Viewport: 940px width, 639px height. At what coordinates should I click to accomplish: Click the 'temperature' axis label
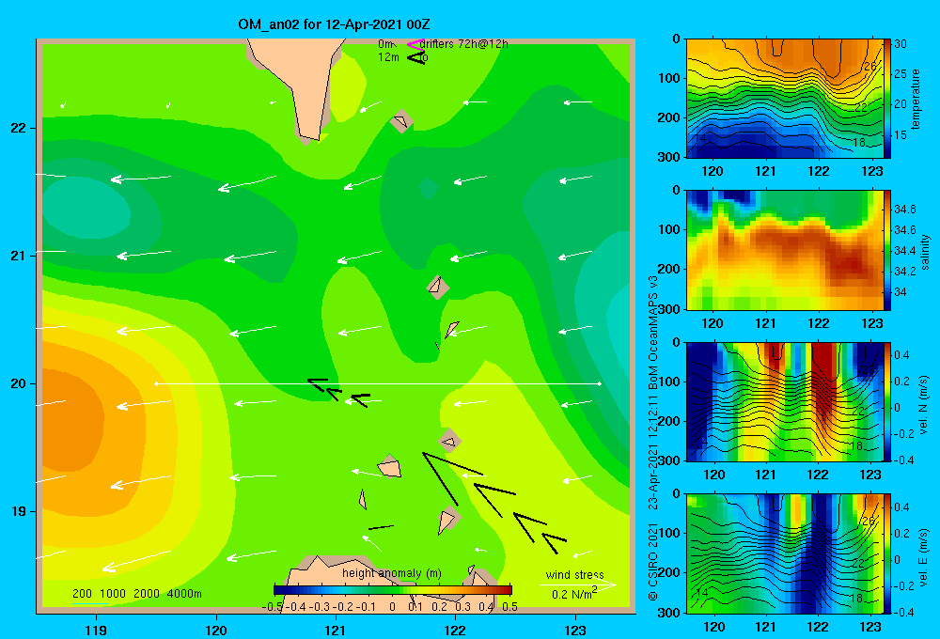point(915,99)
